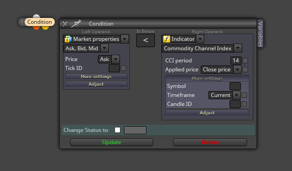Close the Condition dialog with X icon
Viewport: 292px width, 171px height.
[x=65, y=24]
